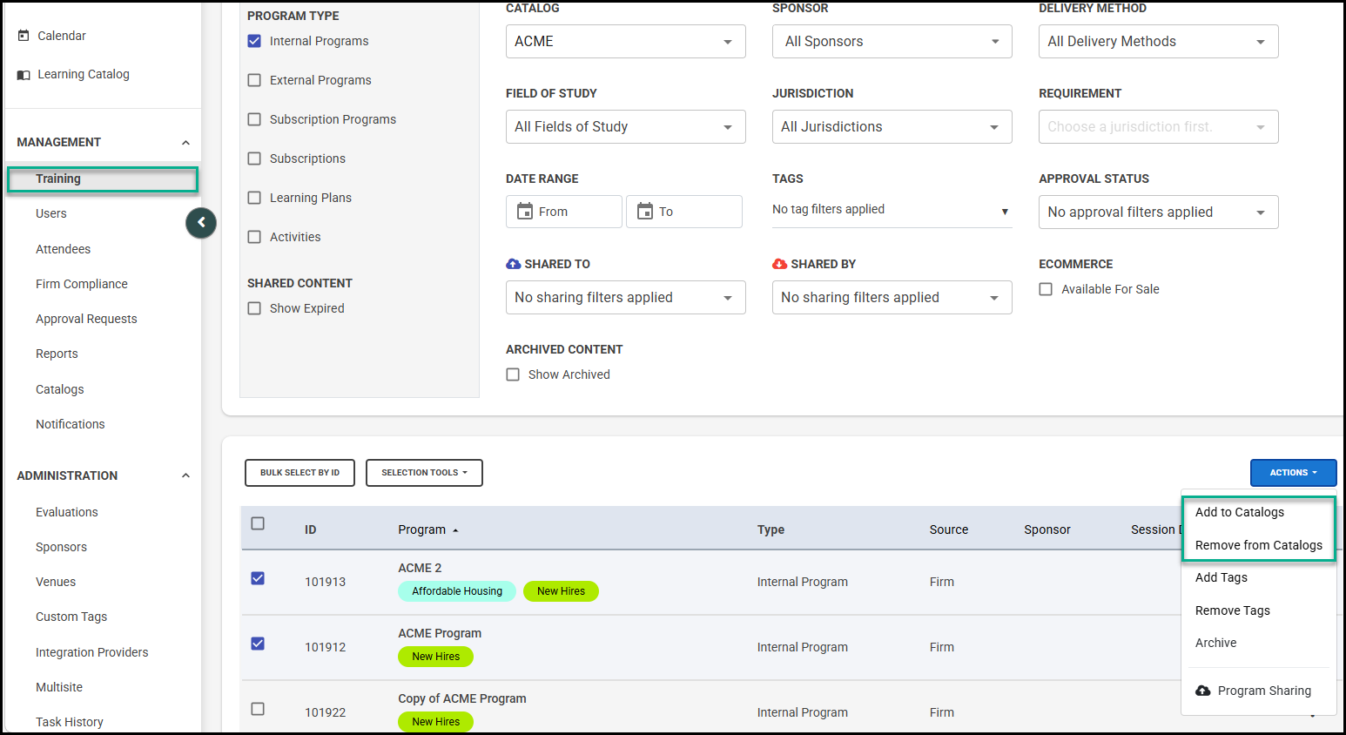Uncheck the Internal Programs checkbox
The image size is (1346, 735).
[254, 41]
